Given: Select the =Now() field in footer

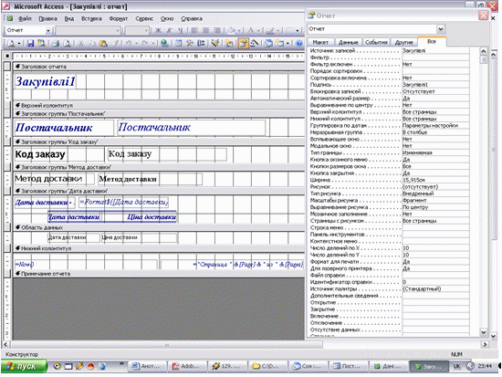Looking at the screenshot, I should click(25, 264).
